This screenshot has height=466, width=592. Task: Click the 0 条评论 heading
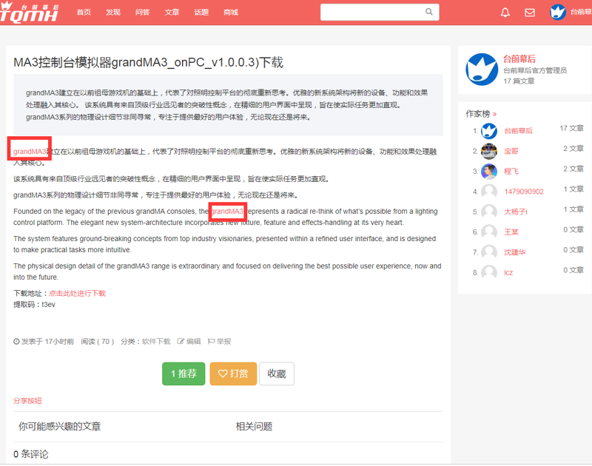tap(31, 454)
